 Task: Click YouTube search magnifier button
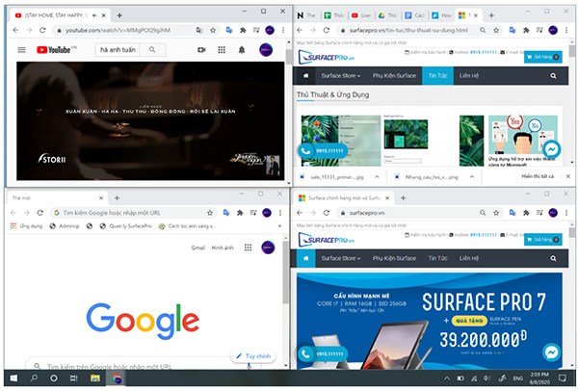(x=152, y=50)
